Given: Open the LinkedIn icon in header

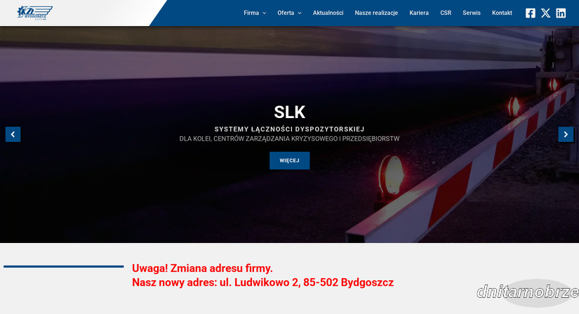Looking at the screenshot, I should (561, 13).
